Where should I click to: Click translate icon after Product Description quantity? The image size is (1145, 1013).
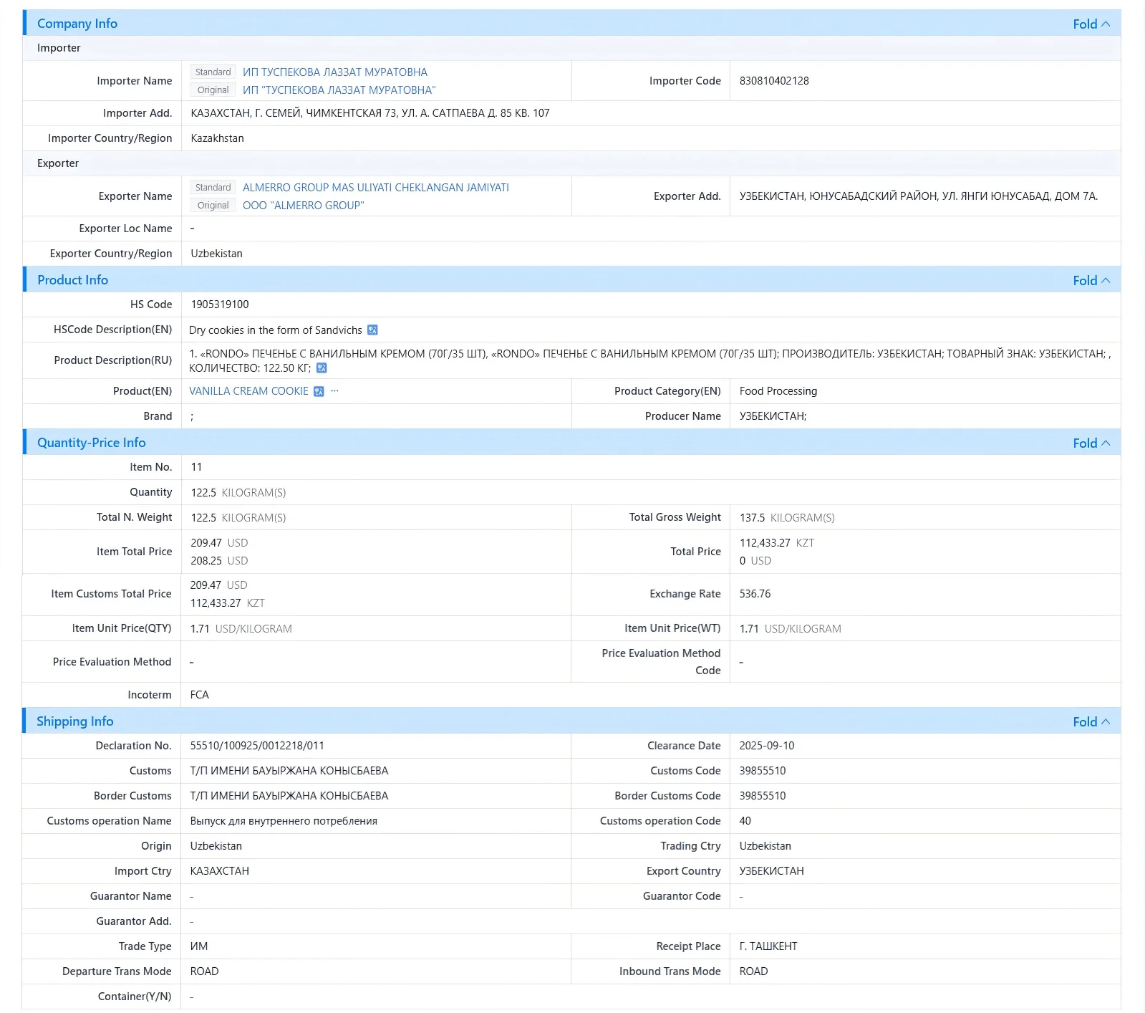click(x=322, y=368)
